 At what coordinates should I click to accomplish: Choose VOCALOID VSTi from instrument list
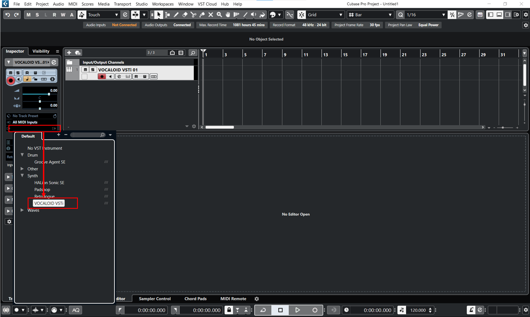pyautogui.click(x=49, y=203)
